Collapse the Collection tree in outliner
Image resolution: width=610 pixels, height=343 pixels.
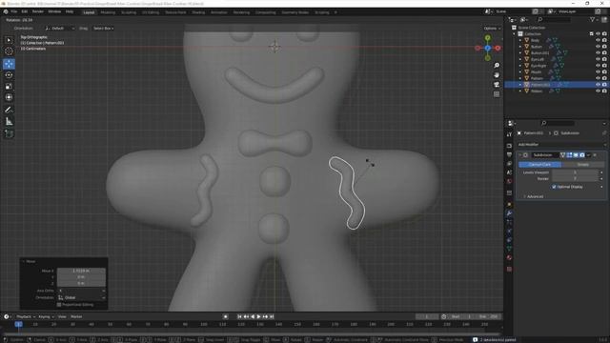click(x=515, y=34)
